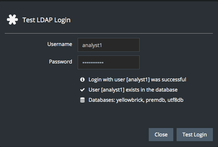Click the Databases label in the result line
Image resolution: width=218 pixels, height=147 pixels.
102,100
